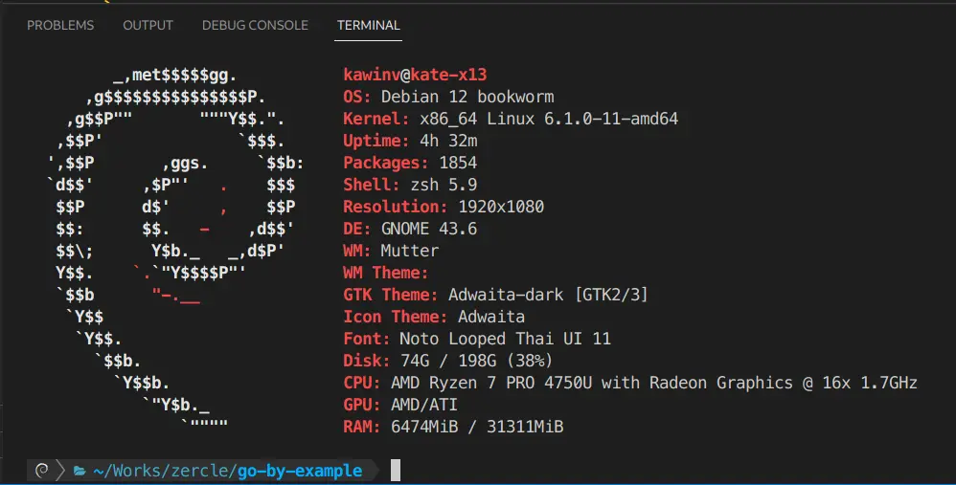Click the Debian swirl icon in prompt
956x485 pixels.
click(x=42, y=470)
